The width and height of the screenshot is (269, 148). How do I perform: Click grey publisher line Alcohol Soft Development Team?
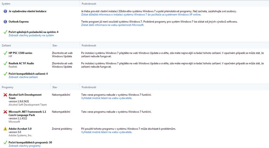(28, 105)
